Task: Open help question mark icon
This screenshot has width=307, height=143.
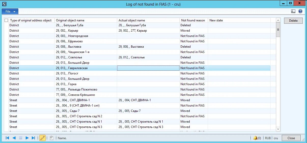Action: pos(300,11)
